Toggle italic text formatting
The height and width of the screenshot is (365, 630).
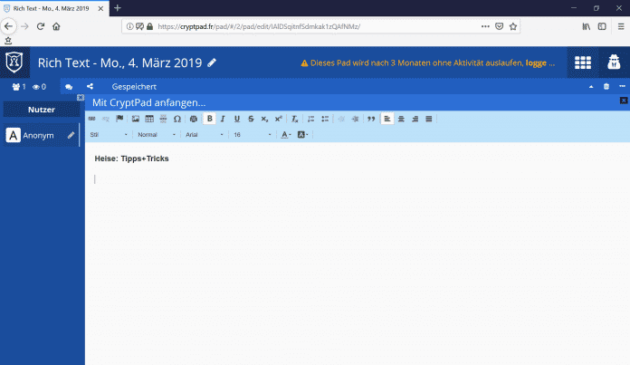(224, 119)
